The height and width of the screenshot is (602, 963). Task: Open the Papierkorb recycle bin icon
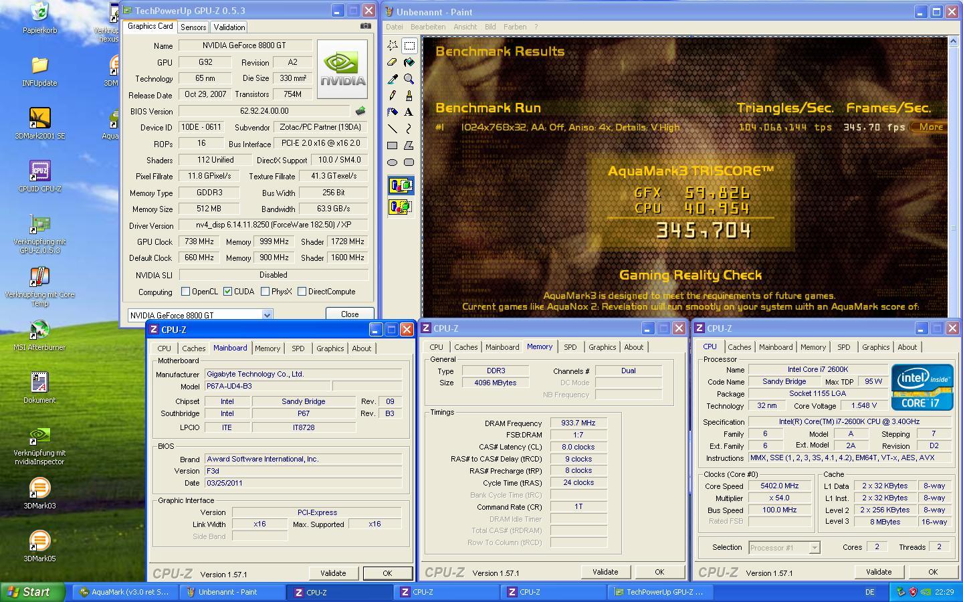(x=39, y=18)
